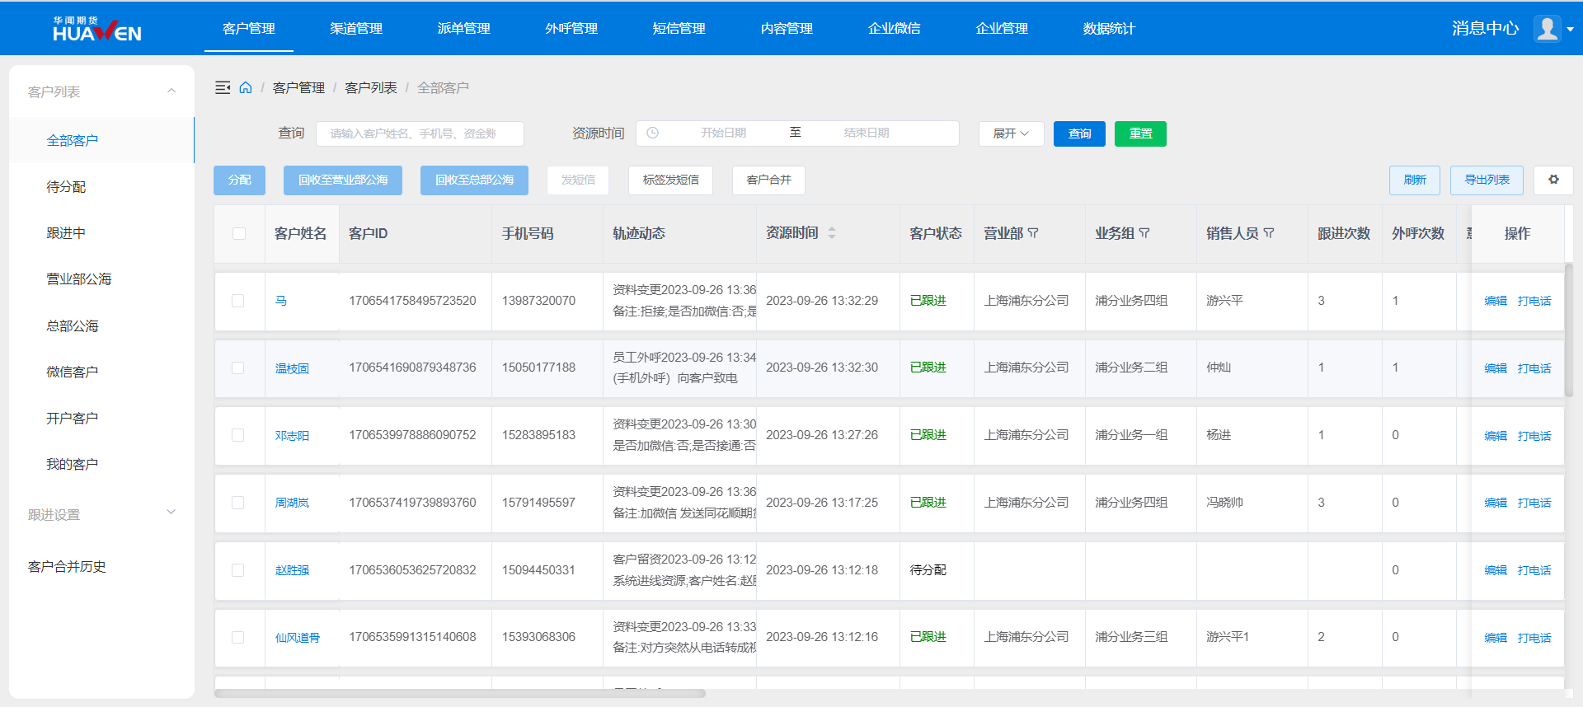Check the row for customer 马
Viewport: 1583px width, 707px height.
point(238,301)
